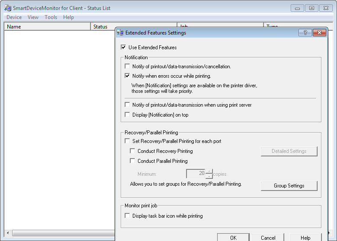Click the Help button at dialog bottom
This screenshot has width=337, height=241.
click(x=305, y=238)
